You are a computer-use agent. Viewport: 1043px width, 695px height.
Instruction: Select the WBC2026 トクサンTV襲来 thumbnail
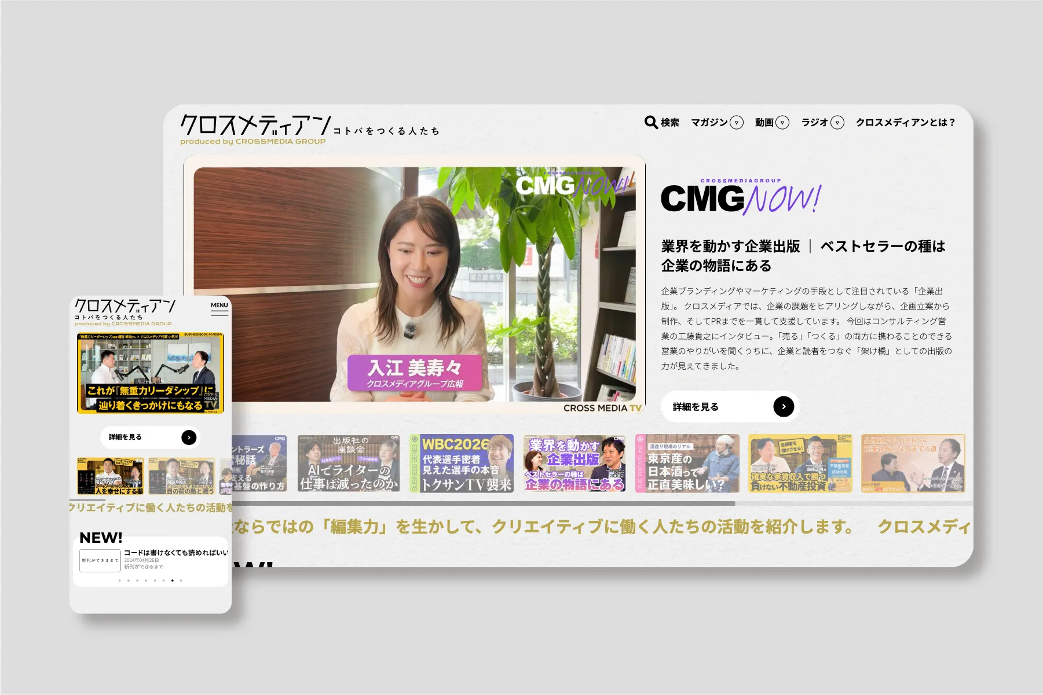462,464
